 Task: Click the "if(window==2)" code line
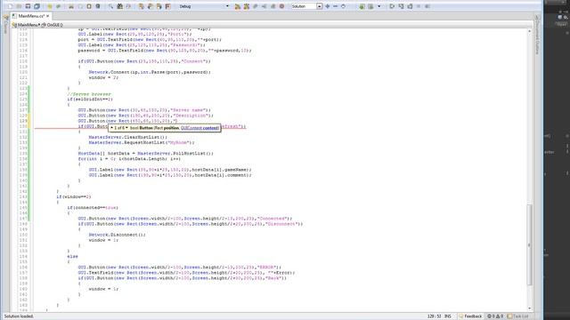point(73,196)
